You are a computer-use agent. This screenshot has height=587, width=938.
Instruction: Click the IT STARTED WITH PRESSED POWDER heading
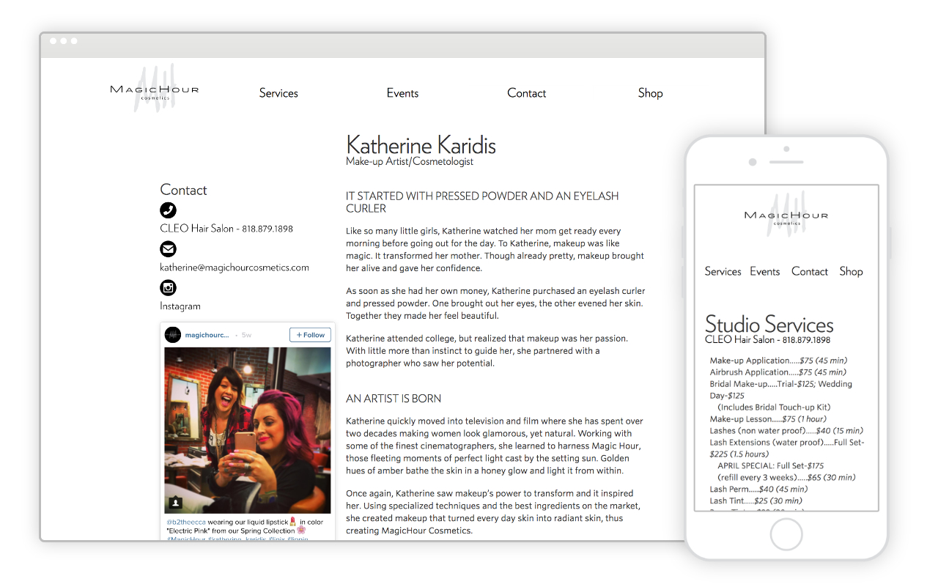click(482, 202)
